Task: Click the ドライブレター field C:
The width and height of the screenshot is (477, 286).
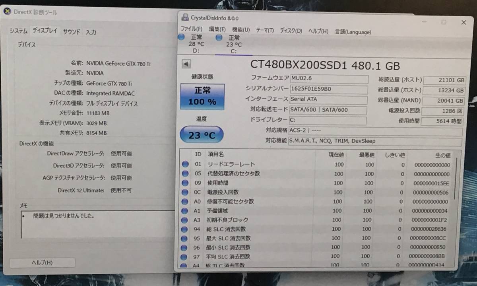Action: tap(328, 121)
